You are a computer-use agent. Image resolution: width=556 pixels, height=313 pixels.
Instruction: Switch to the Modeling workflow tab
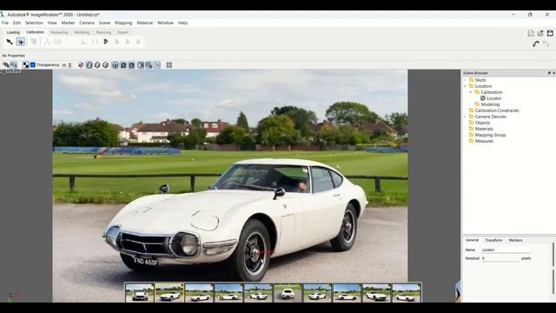[x=82, y=32]
